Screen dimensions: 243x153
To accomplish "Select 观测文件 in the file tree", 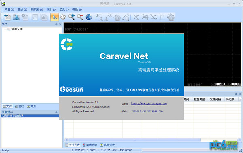I will pyautogui.click(x=17, y=29).
